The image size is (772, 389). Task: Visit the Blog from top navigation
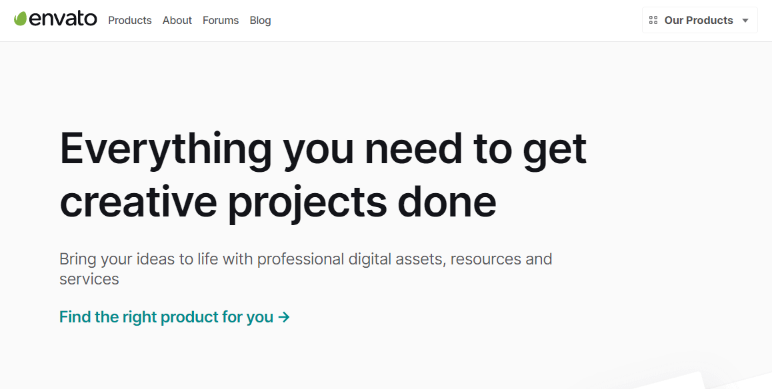[260, 21]
